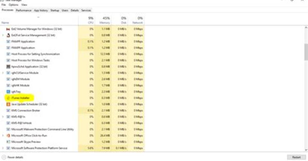Viewport: 308px width, 161px height.
Task: Sort processes by the Memory column
Action: pyautogui.click(x=103, y=20)
